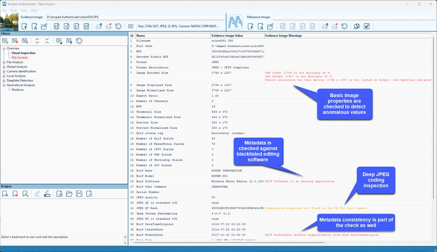Remove filter with the red X icon

(x=15, y=41)
